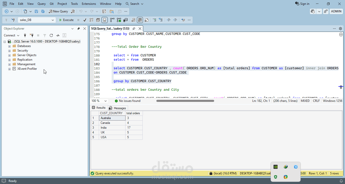Screen dimensions: 345x184
Task: Click the editor split-view handle at top right
Action: 341,34
